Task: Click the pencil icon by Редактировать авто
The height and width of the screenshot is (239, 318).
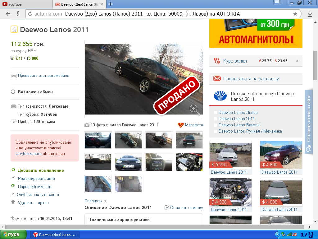Action: click(13, 178)
